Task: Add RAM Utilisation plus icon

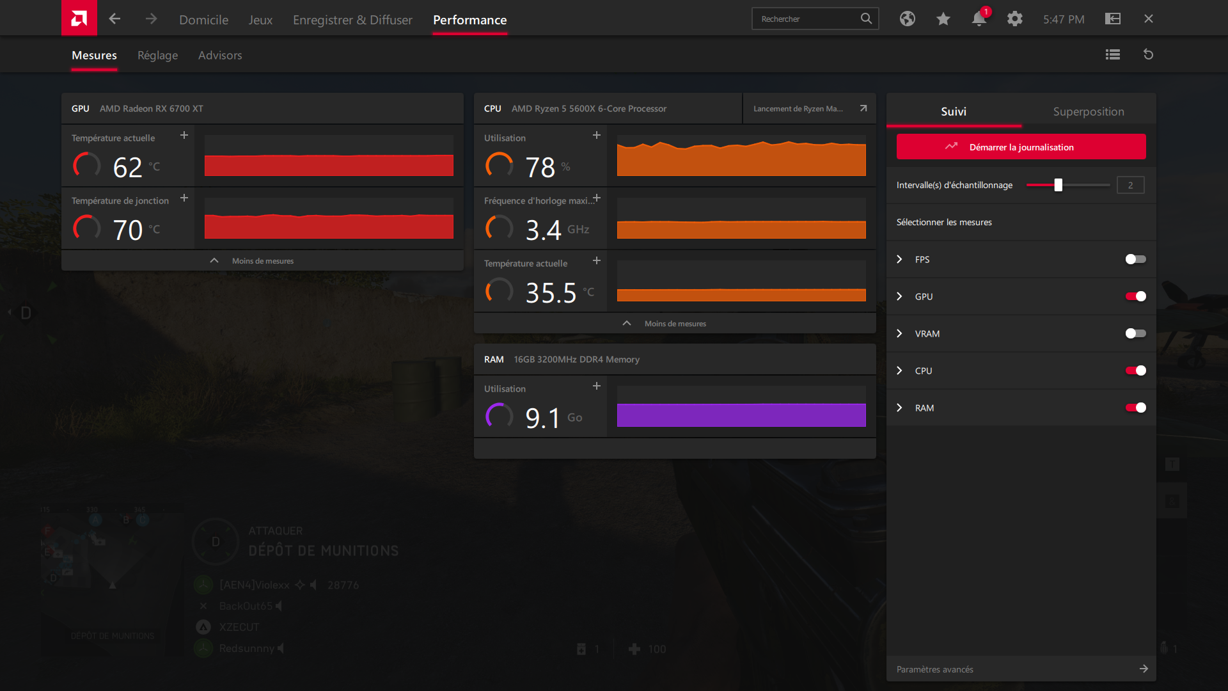Action: [597, 386]
